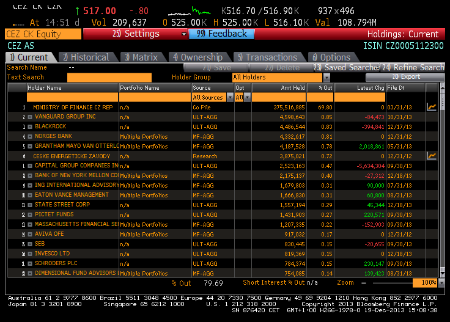Click the Settings button
The height and width of the screenshot is (322, 450).
tap(136, 34)
